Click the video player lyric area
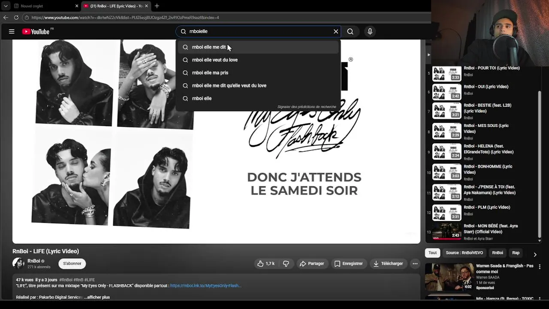 tap(304, 184)
